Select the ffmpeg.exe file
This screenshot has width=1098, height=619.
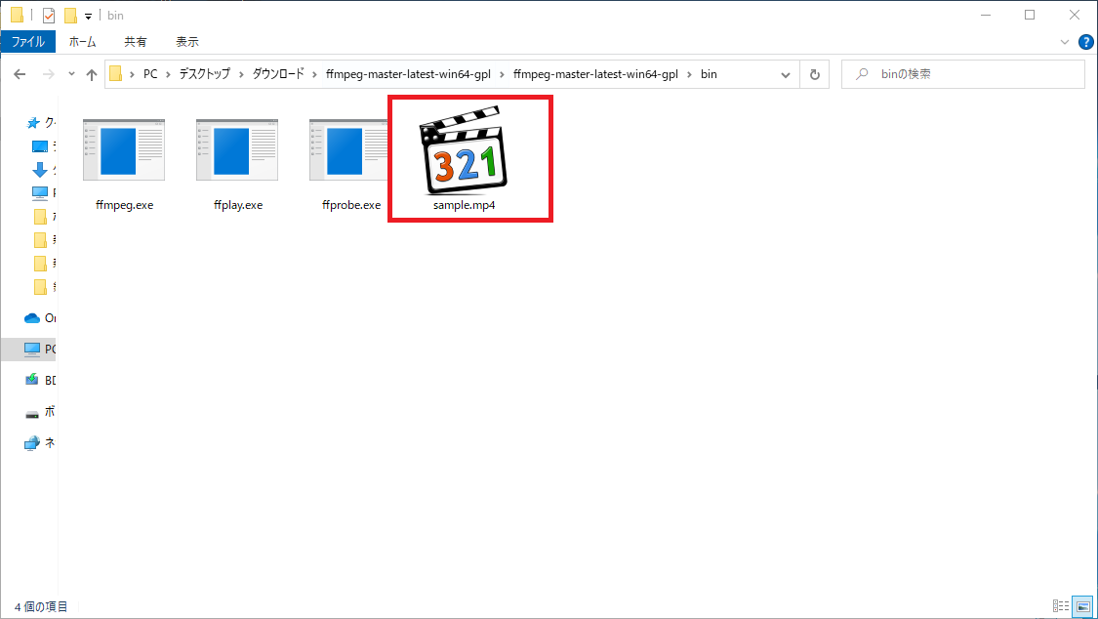(124, 165)
